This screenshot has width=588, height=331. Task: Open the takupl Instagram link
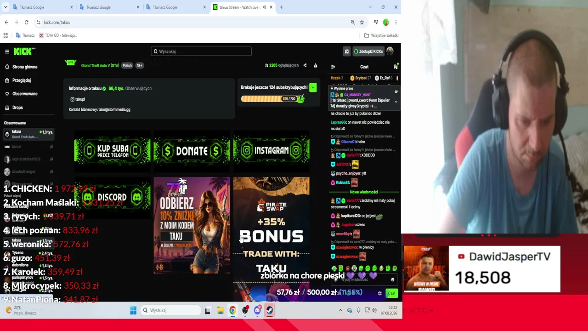click(78, 99)
